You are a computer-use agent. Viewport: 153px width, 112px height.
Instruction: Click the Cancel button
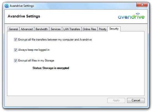click(136, 100)
